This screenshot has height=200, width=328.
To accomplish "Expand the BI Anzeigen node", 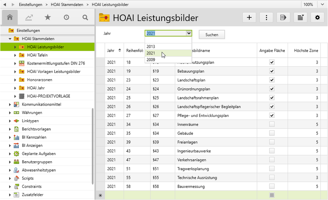I will [x=10, y=146].
